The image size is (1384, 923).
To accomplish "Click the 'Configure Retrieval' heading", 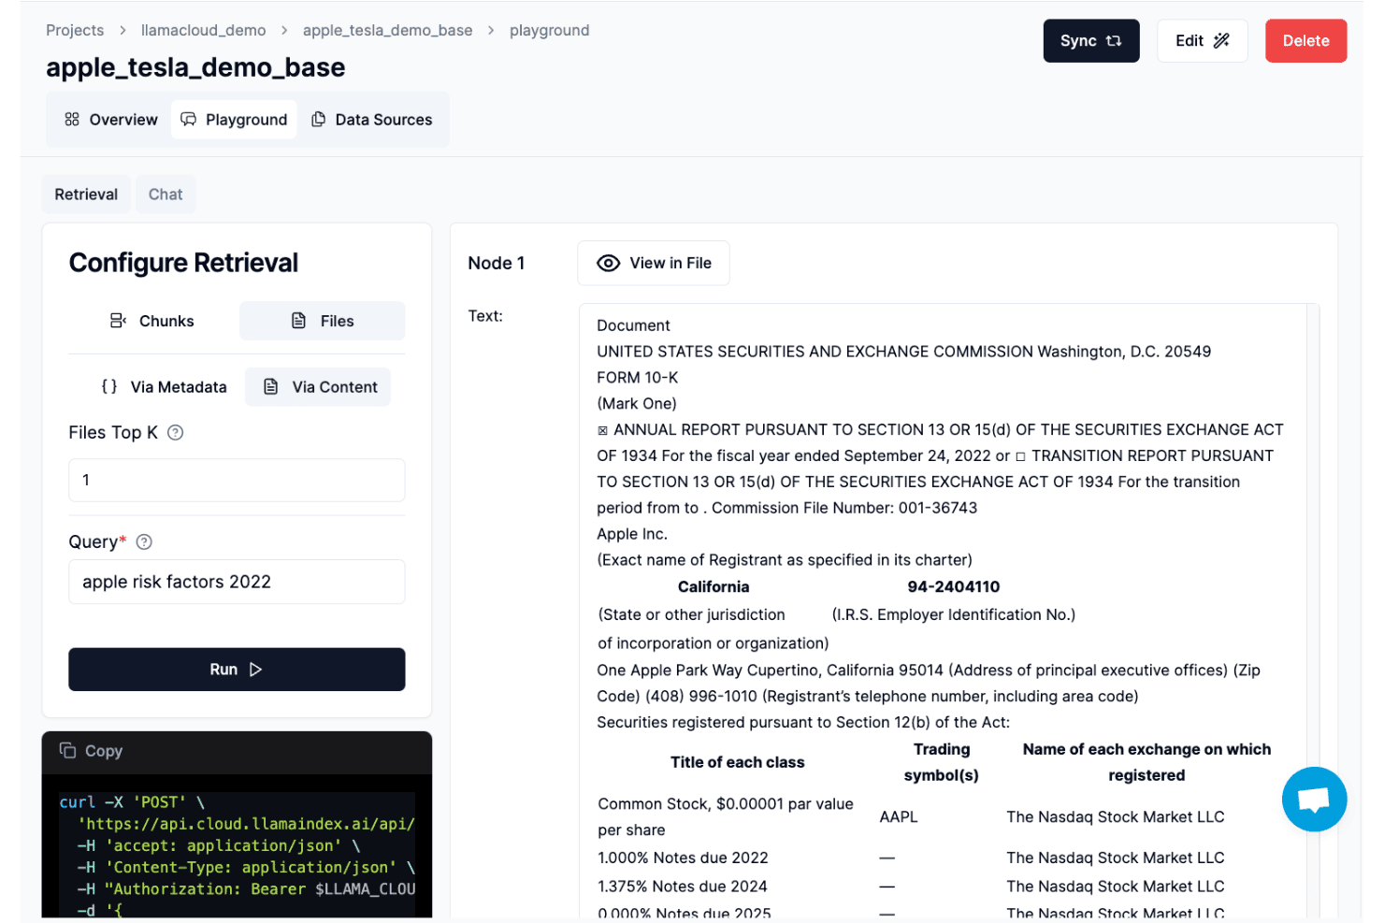I will [x=183, y=263].
